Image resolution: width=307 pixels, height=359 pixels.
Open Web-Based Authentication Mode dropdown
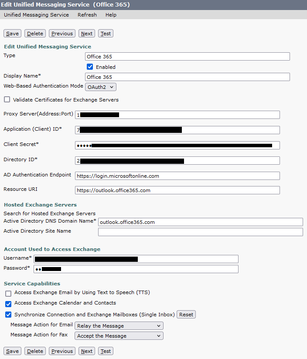point(101,87)
